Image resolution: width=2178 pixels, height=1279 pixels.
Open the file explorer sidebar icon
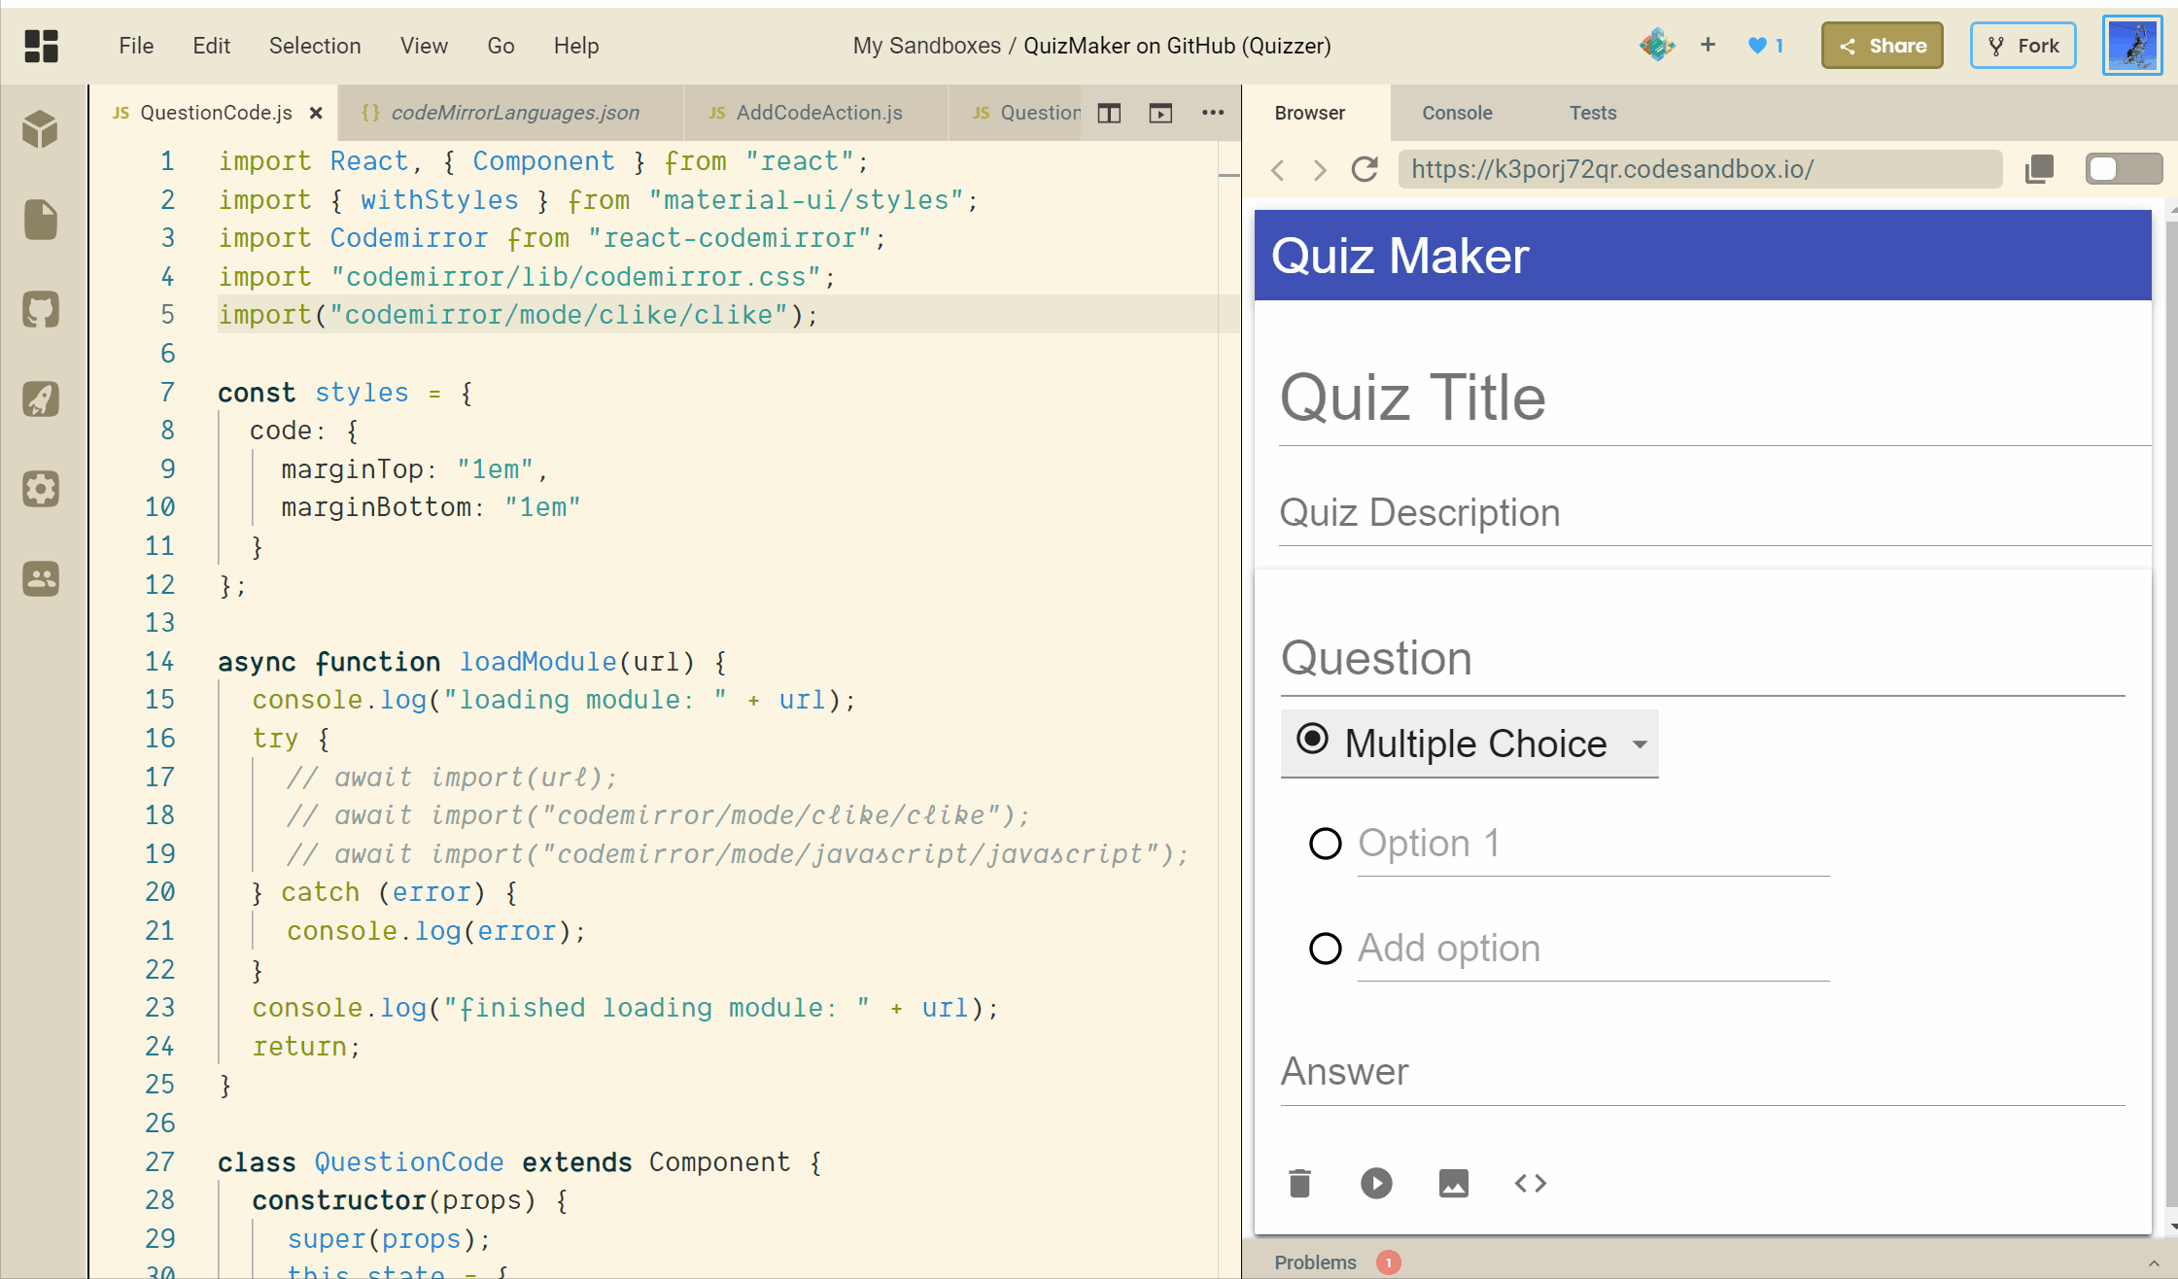click(x=41, y=220)
